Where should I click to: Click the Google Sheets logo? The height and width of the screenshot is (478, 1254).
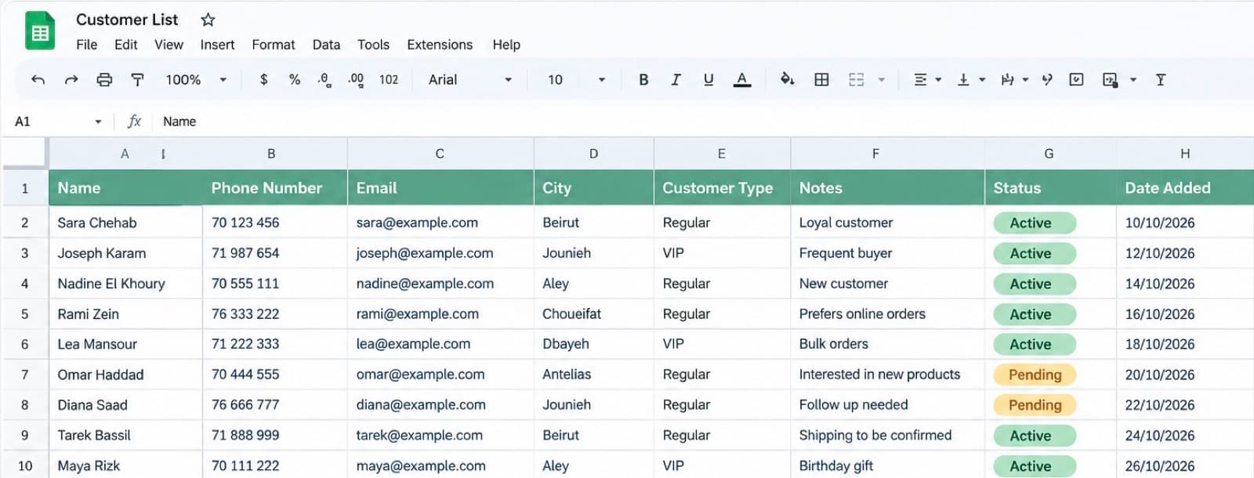[40, 31]
